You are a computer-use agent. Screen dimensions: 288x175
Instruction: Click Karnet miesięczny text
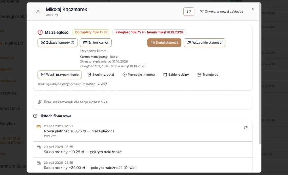point(93,57)
